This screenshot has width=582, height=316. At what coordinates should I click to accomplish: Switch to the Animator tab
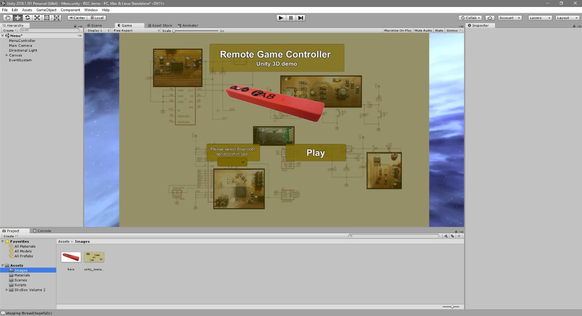[188, 26]
